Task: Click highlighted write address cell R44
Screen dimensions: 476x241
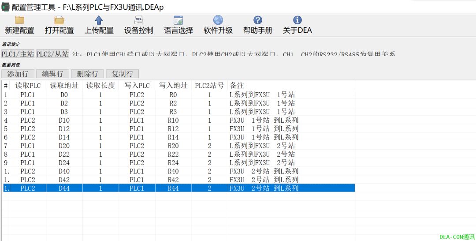Action: [x=173, y=188]
